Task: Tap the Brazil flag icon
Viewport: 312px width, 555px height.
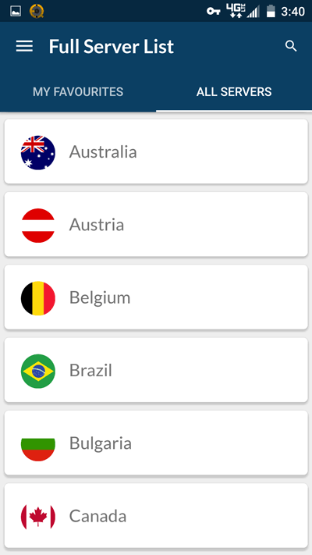Action: [x=38, y=371]
